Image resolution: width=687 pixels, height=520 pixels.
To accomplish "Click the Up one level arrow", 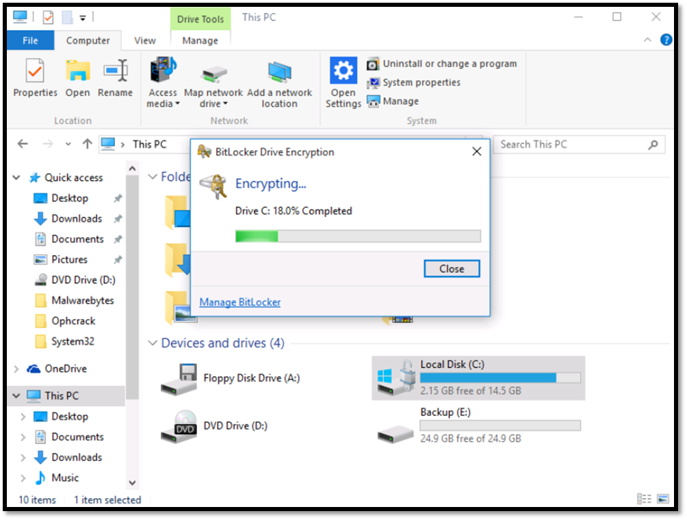I will pos(87,144).
